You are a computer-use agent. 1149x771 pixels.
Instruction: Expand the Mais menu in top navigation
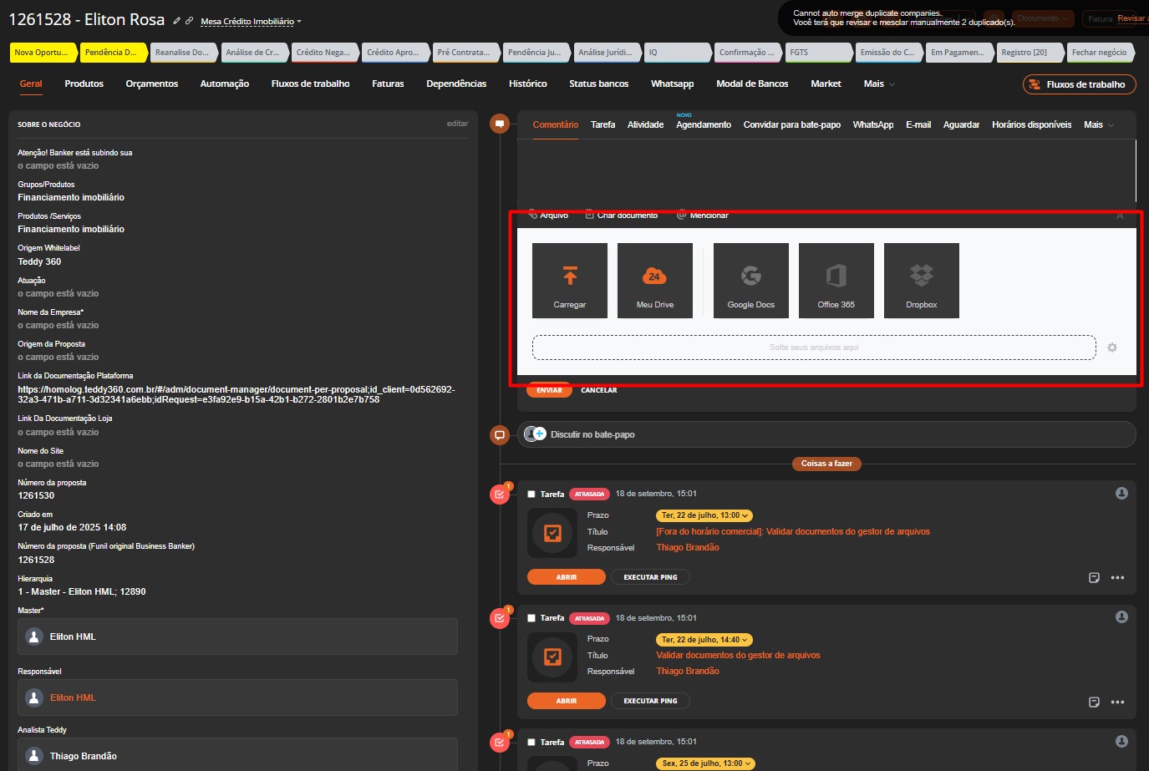click(878, 84)
